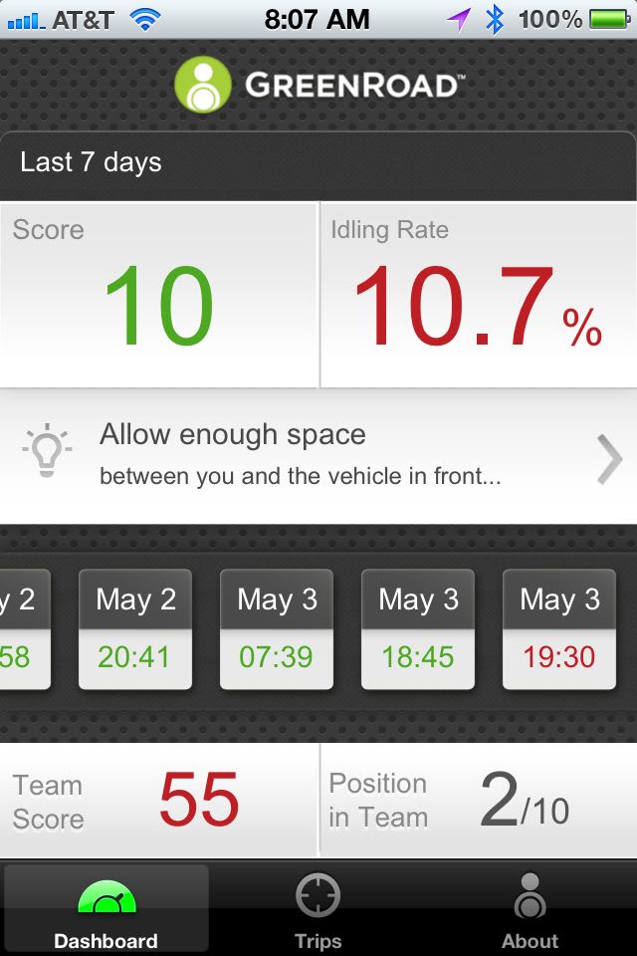Tap the location services arrow icon

458,19
